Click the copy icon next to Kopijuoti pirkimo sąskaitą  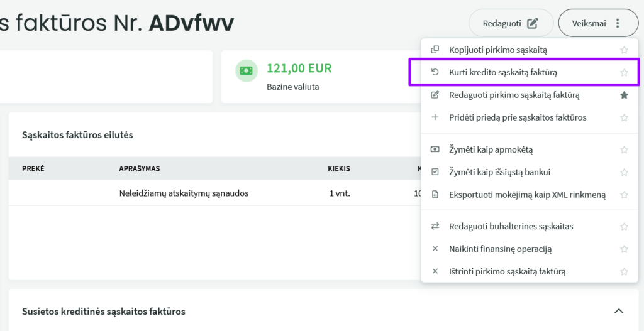435,50
